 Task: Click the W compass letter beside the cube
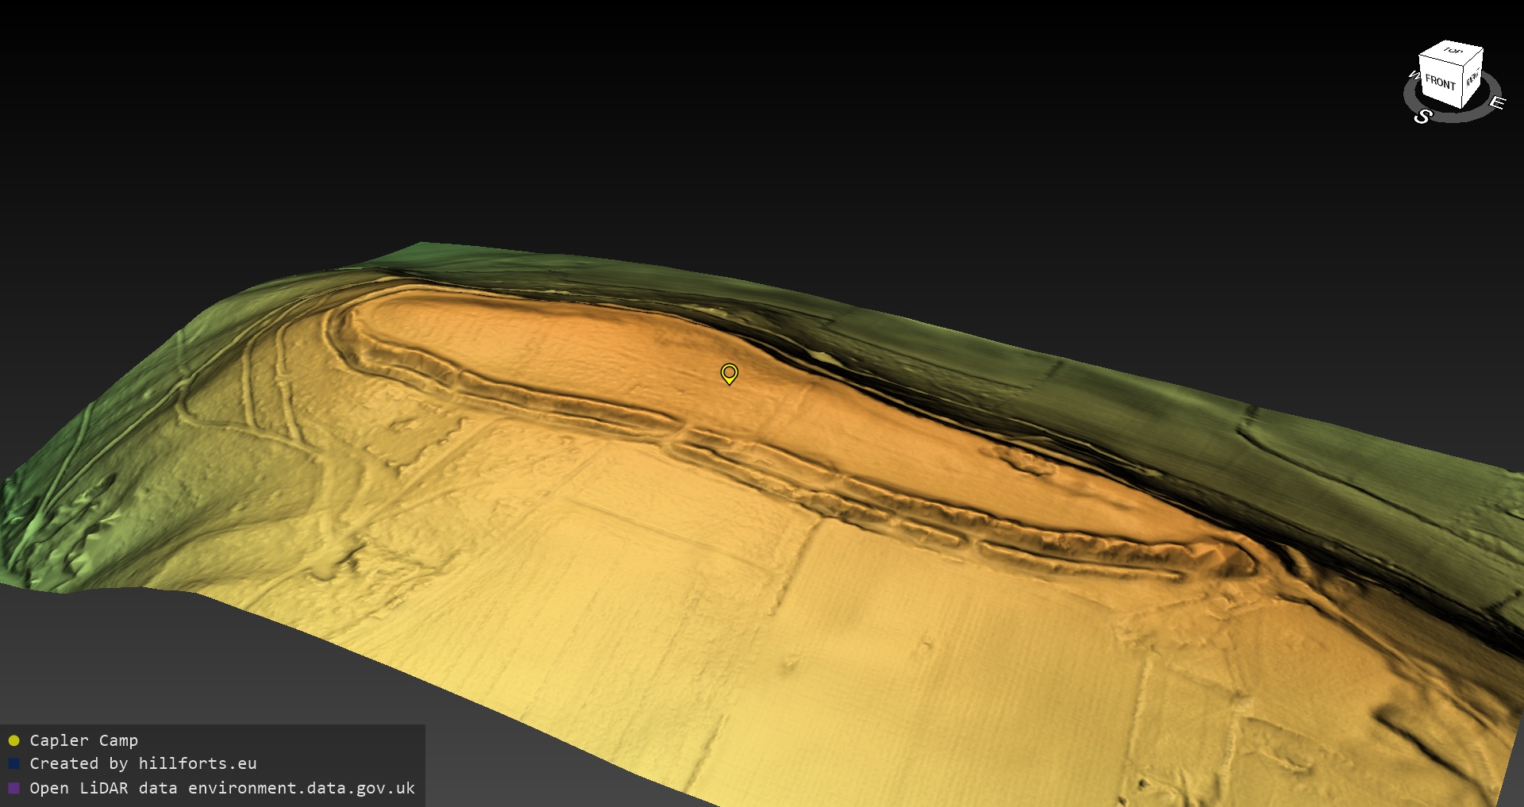[x=1413, y=75]
